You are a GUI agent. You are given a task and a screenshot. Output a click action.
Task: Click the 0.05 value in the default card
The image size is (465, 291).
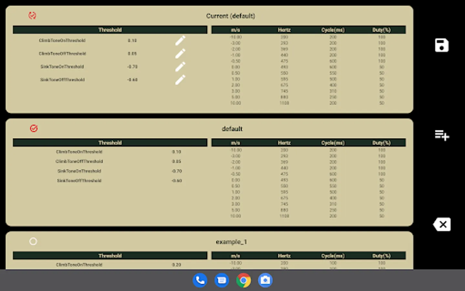point(176,161)
